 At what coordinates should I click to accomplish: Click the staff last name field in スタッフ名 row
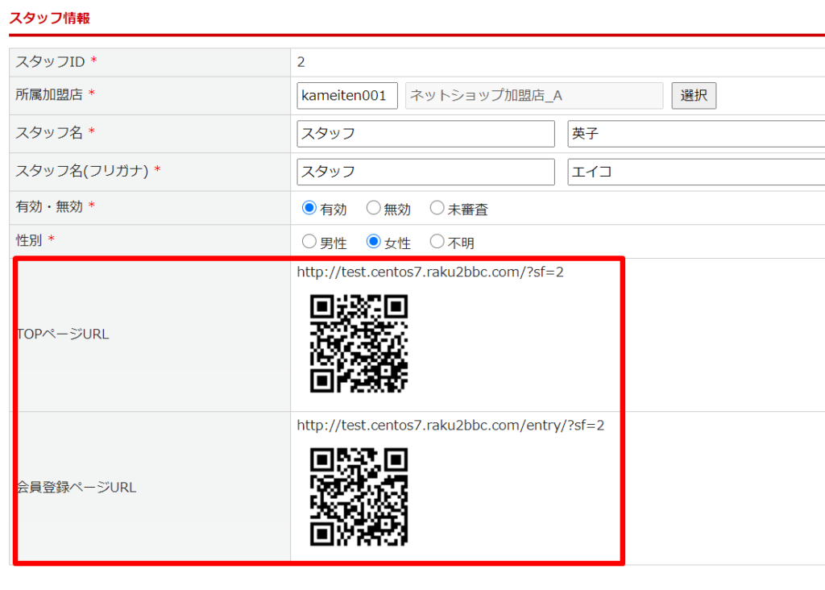click(425, 134)
